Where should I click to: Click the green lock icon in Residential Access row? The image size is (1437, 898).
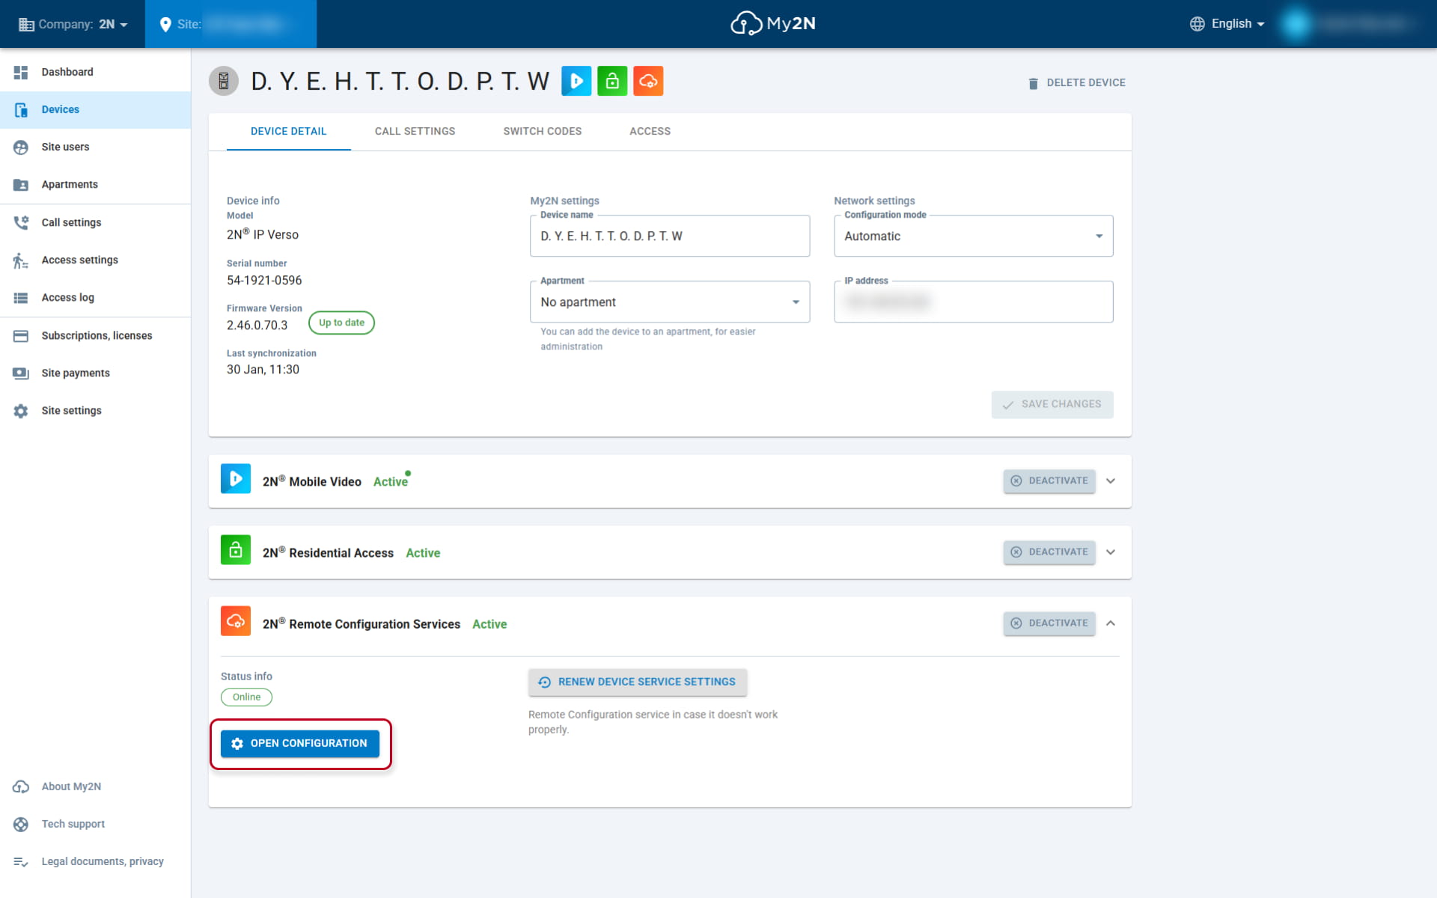point(236,550)
